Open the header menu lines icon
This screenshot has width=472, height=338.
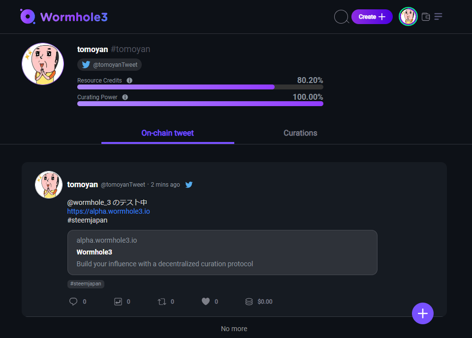[x=438, y=17]
